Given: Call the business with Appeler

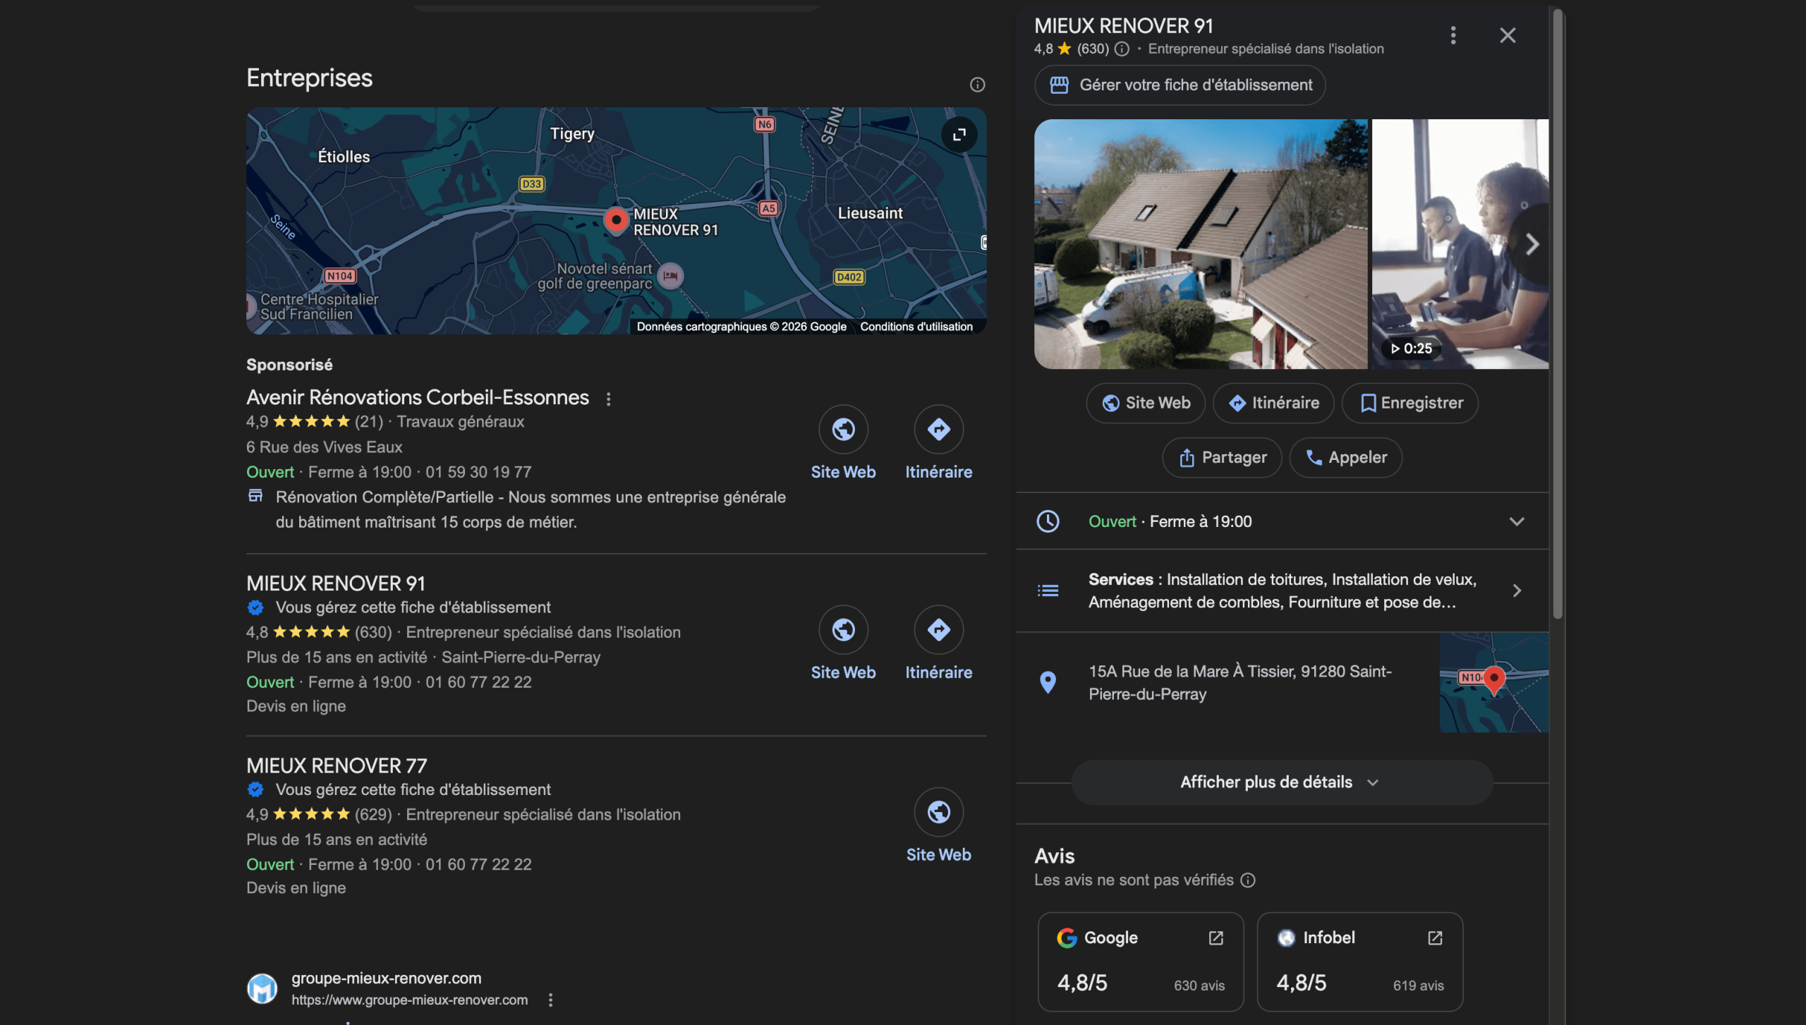Looking at the screenshot, I should point(1345,457).
